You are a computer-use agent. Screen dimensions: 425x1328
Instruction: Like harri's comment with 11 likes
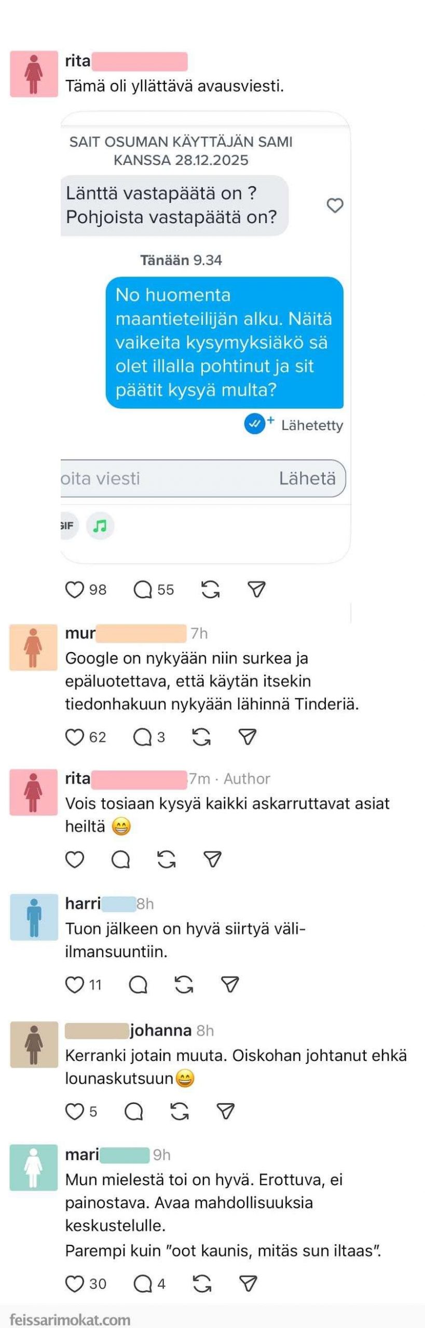click(x=74, y=985)
